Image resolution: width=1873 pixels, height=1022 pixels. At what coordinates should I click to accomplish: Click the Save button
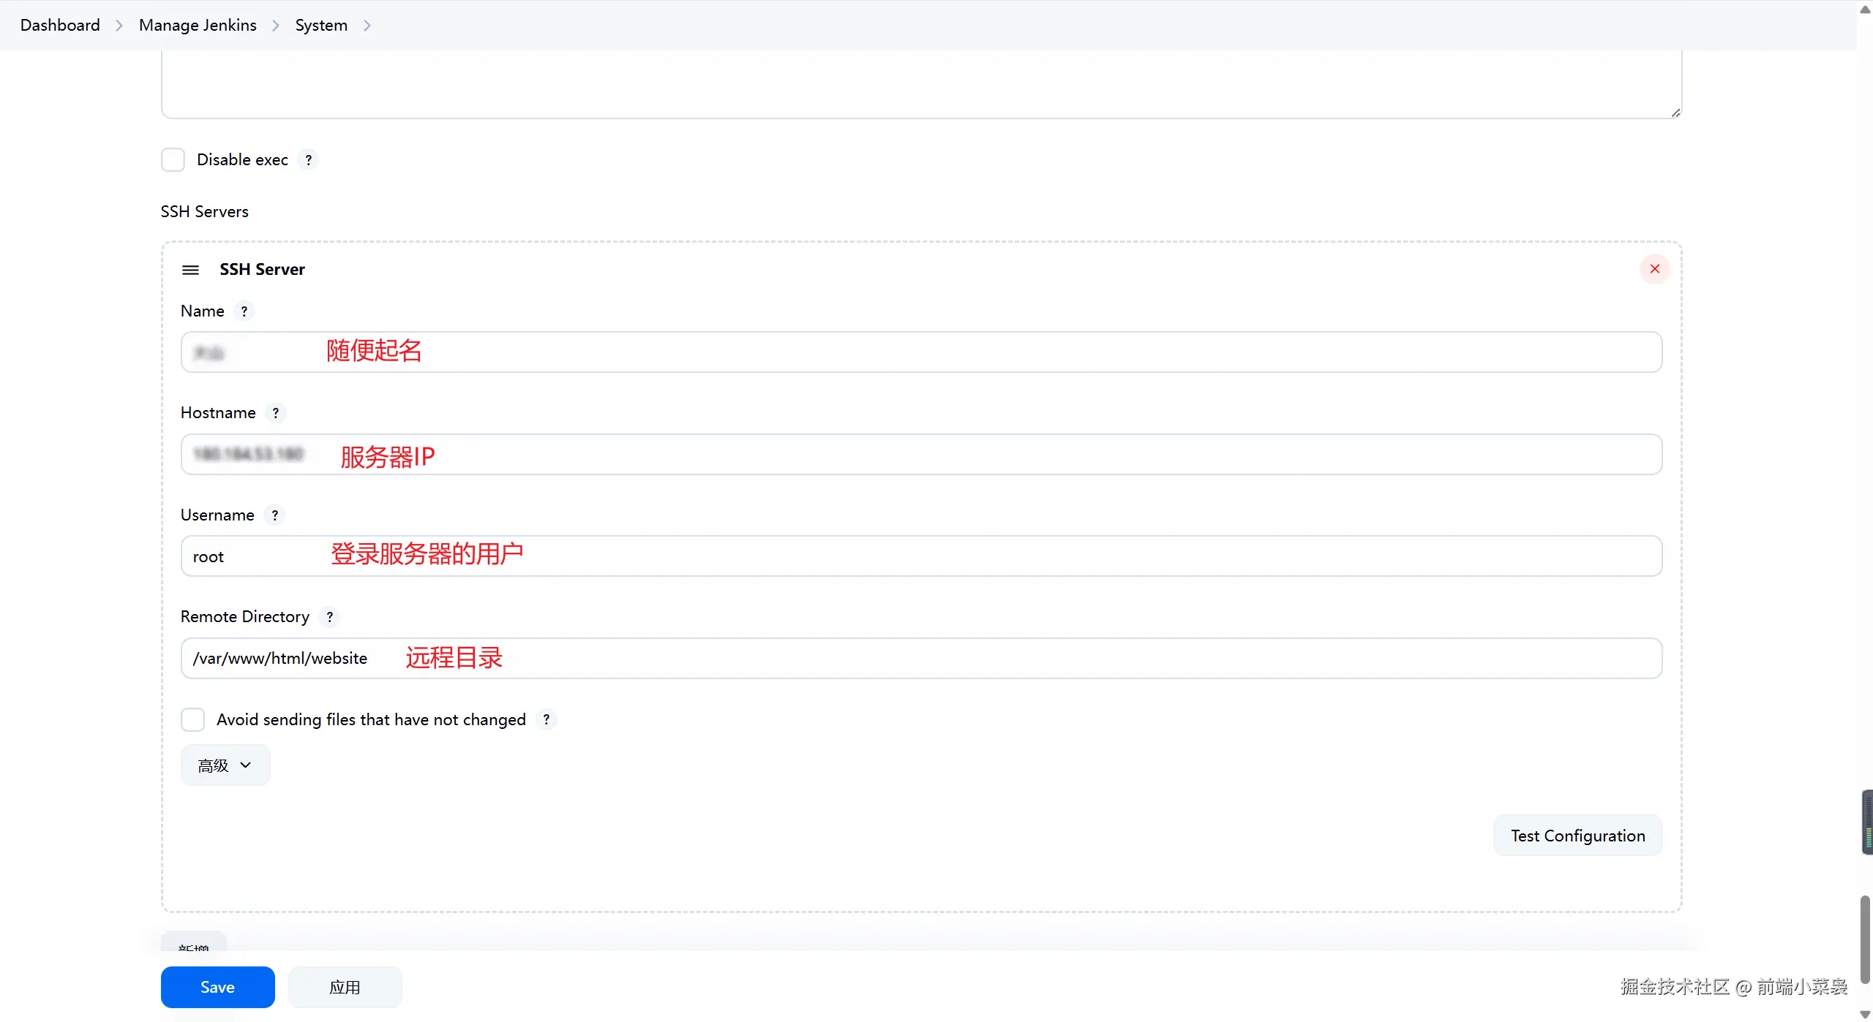click(x=217, y=987)
